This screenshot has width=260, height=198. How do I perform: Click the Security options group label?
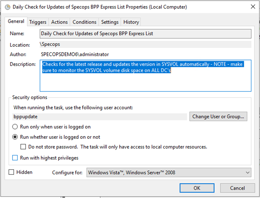[30, 97]
